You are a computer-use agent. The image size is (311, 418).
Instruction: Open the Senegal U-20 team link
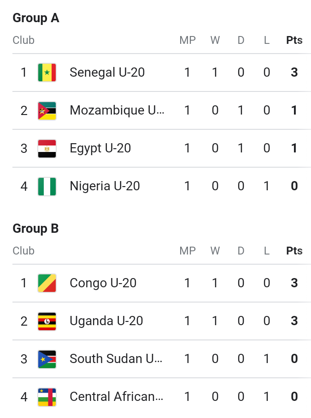pos(107,73)
